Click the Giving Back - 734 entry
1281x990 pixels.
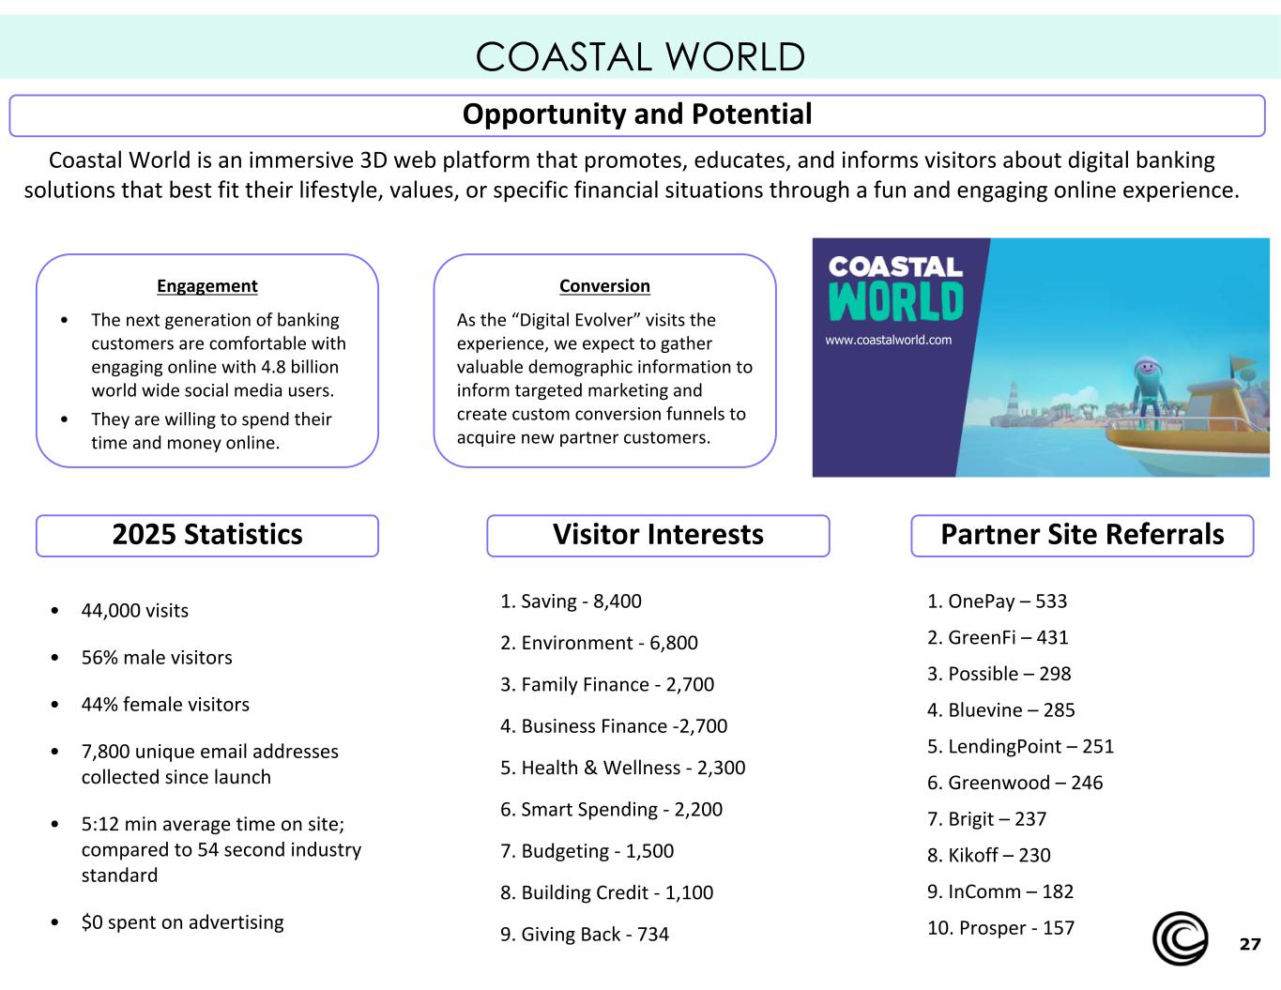pos(585,935)
